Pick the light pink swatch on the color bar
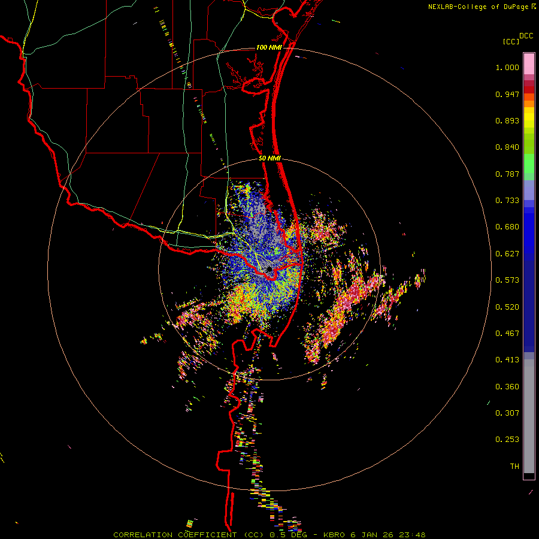Viewport: 539px width, 539px height. pos(529,63)
